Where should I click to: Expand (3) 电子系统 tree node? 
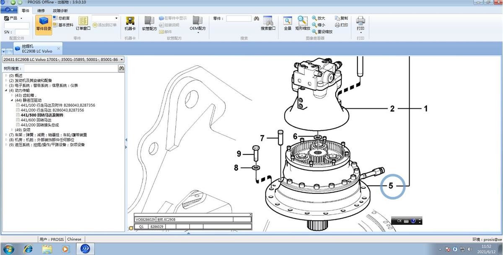click(6, 85)
